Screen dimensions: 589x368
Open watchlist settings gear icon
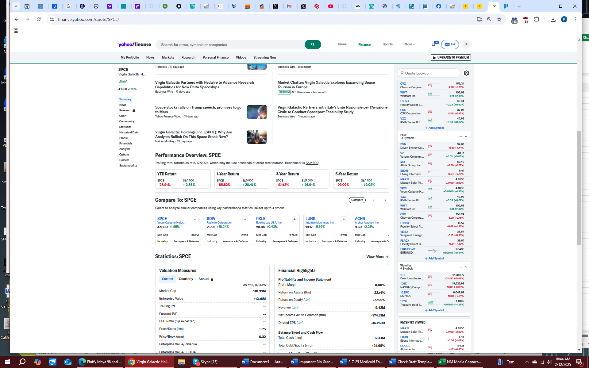click(x=466, y=73)
